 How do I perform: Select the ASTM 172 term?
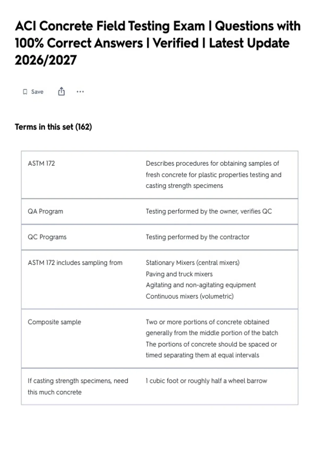coord(41,163)
